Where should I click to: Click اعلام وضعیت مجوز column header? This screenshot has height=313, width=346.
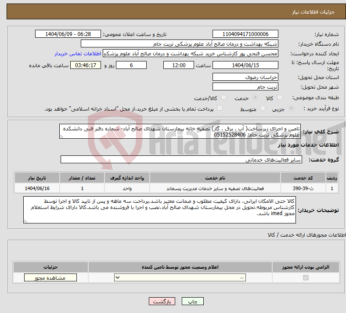tap(180, 267)
